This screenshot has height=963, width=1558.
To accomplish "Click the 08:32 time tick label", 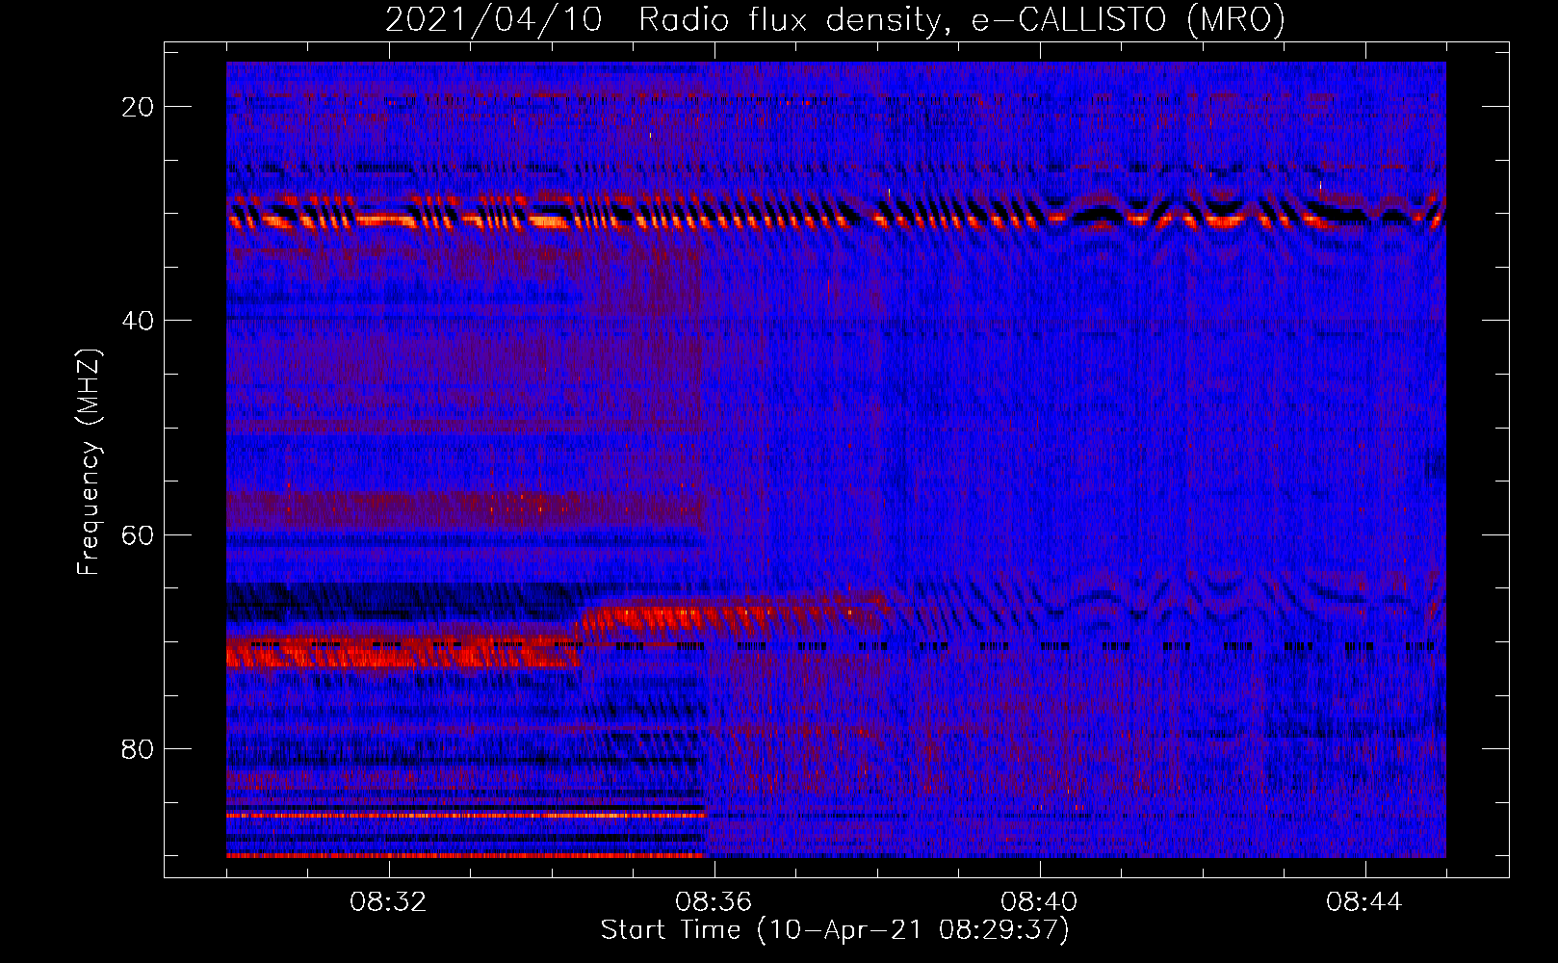I will (389, 902).
